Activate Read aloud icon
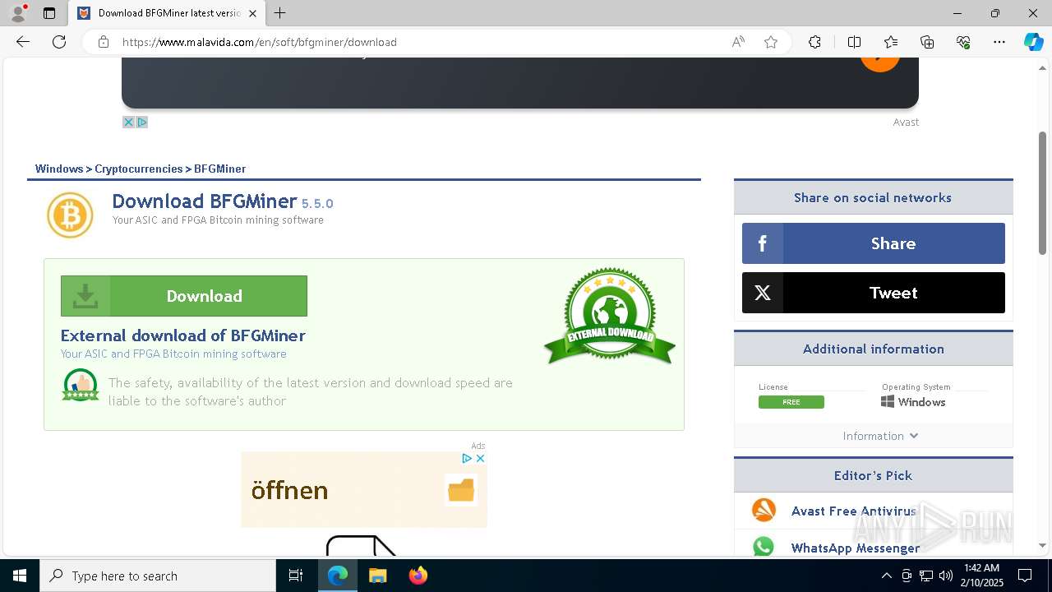This screenshot has height=592, width=1052. pos(738,42)
